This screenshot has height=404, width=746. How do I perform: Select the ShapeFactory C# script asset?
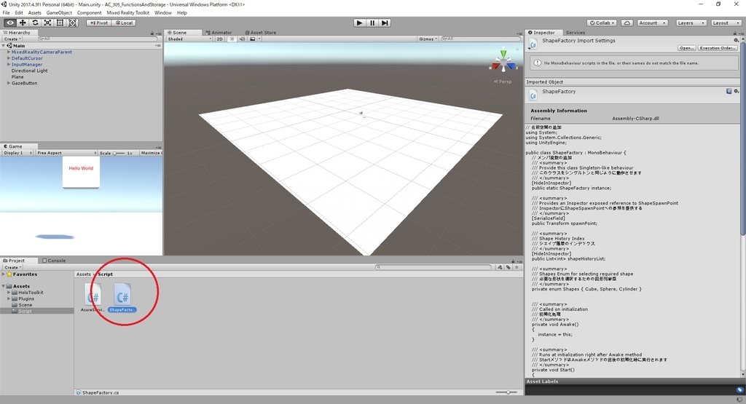pyautogui.click(x=122, y=298)
